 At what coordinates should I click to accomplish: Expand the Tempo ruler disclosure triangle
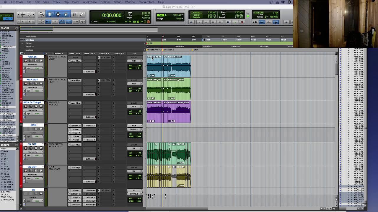pos(22,43)
